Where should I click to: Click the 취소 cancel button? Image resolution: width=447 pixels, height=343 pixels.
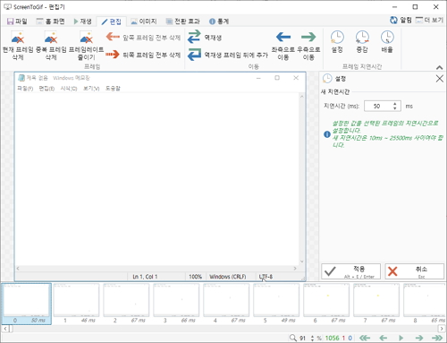(414, 271)
